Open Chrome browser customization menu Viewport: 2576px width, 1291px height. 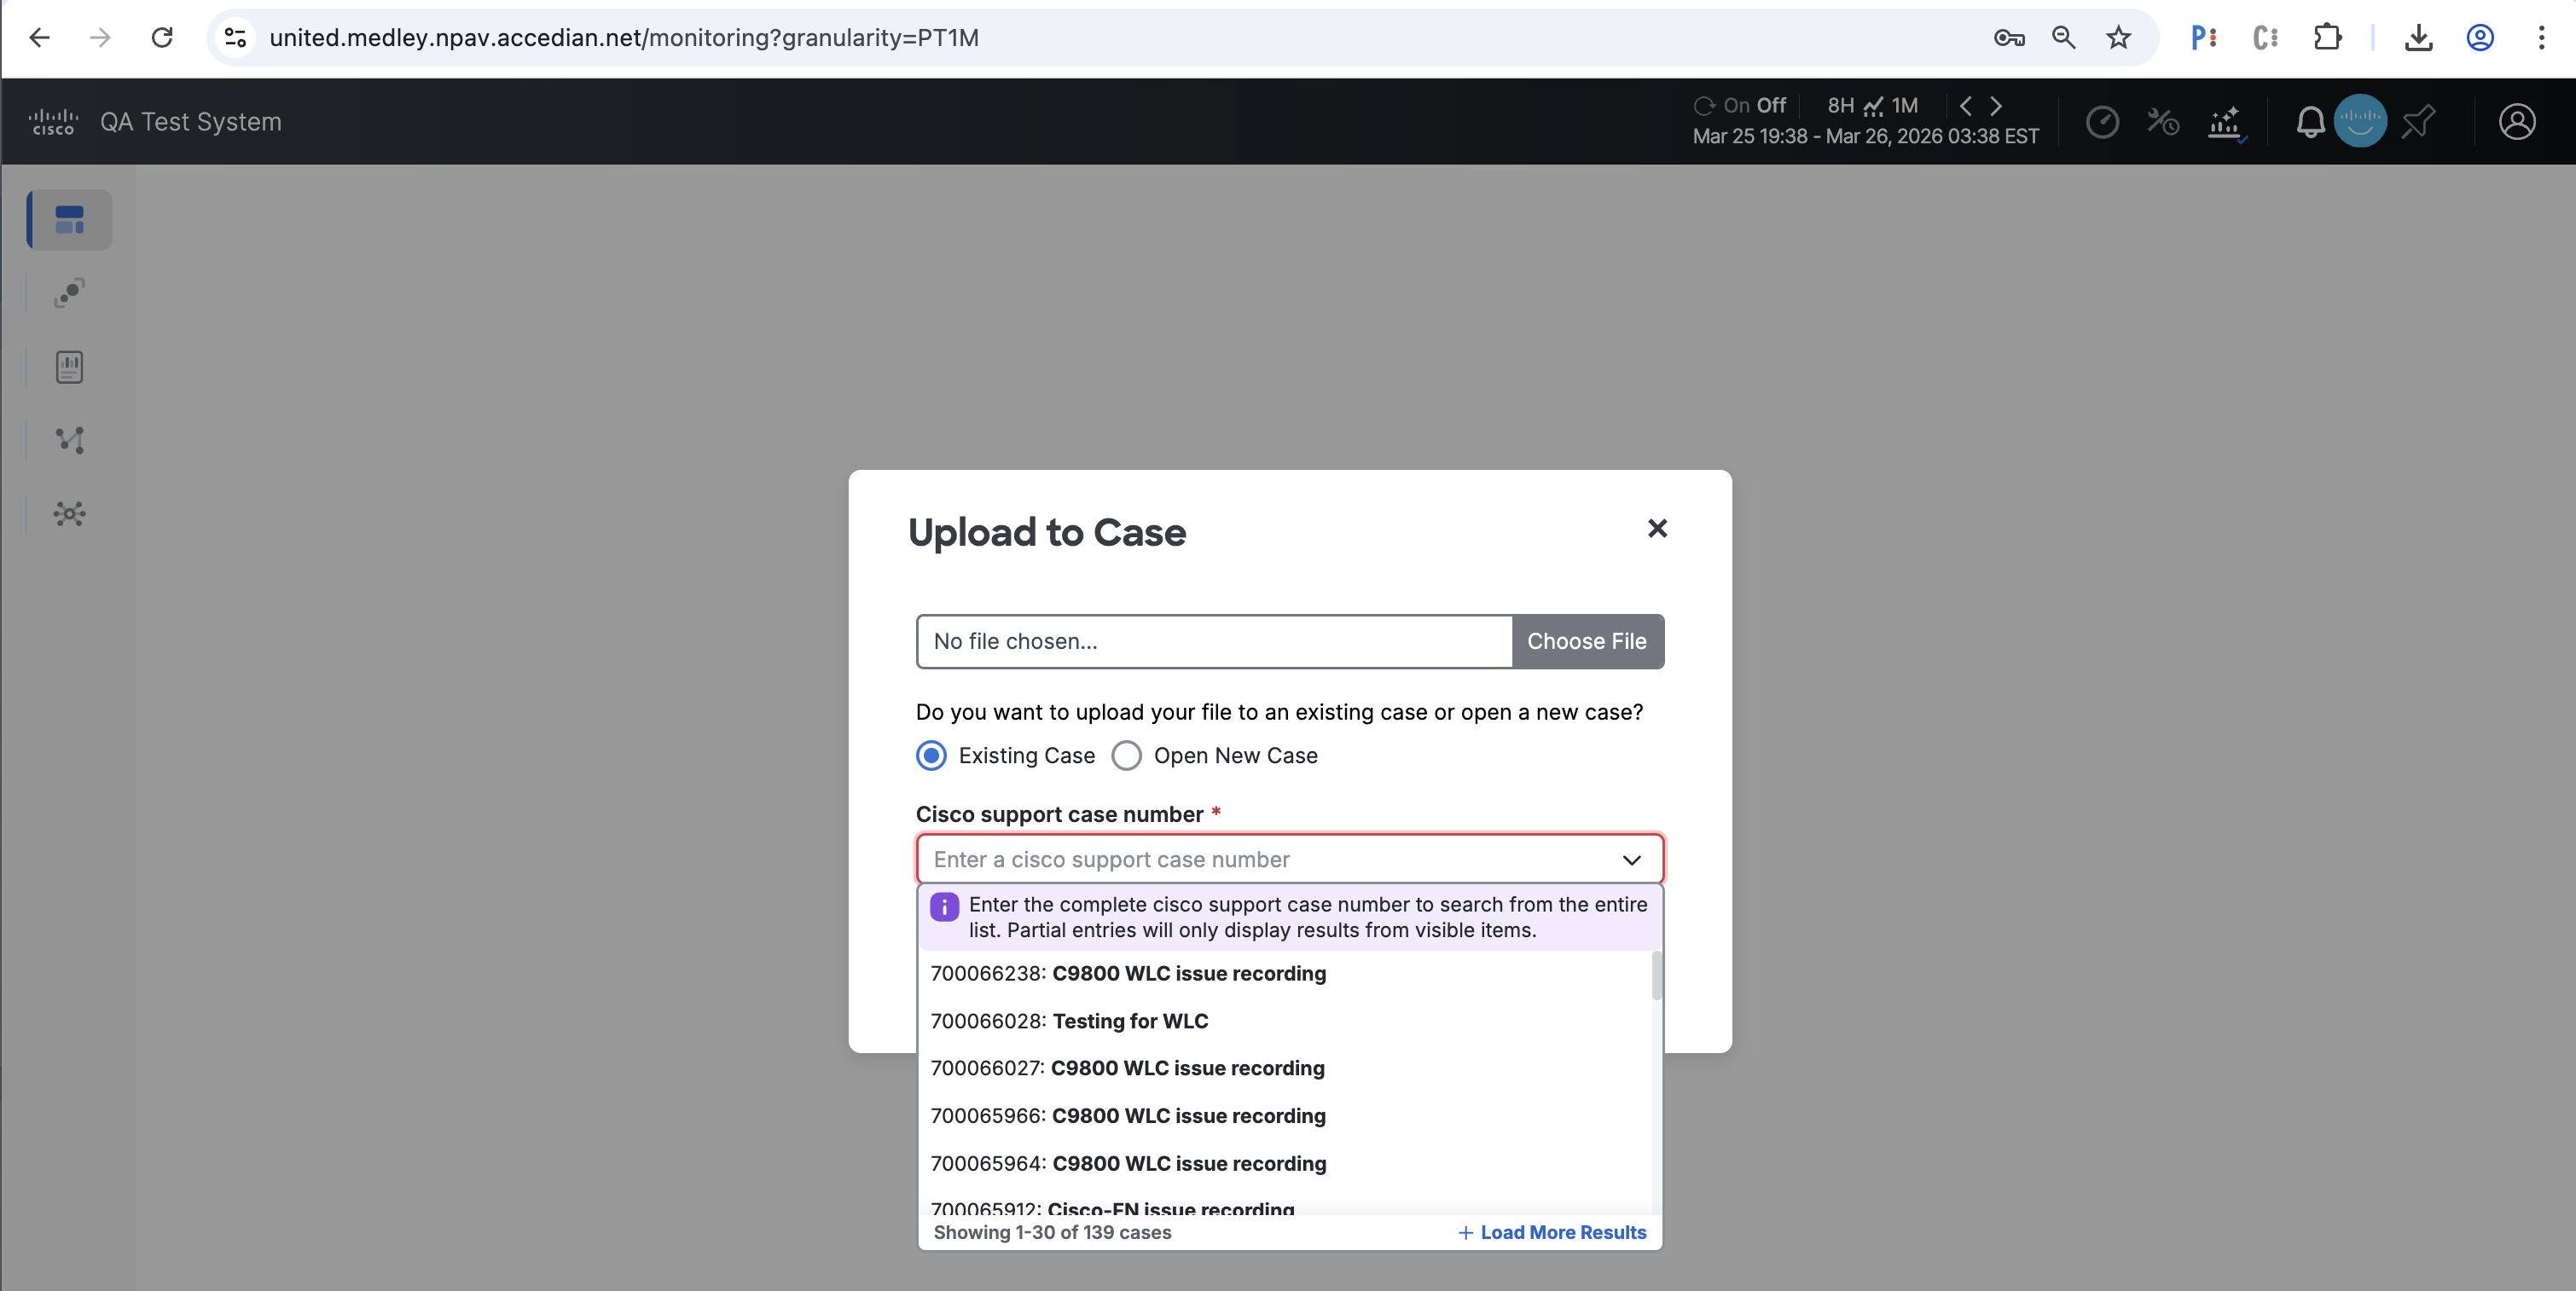point(2545,38)
